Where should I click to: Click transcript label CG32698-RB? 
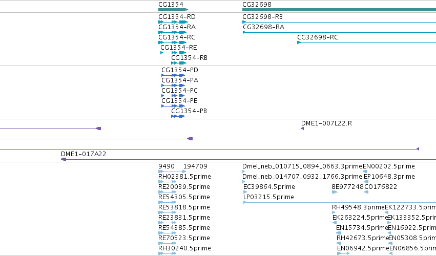[262, 17]
